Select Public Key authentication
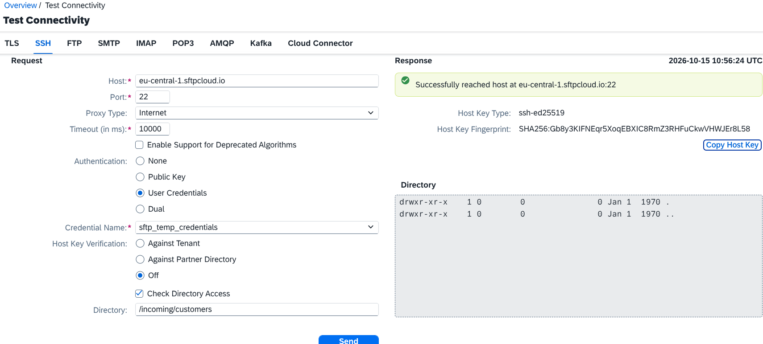 (140, 177)
